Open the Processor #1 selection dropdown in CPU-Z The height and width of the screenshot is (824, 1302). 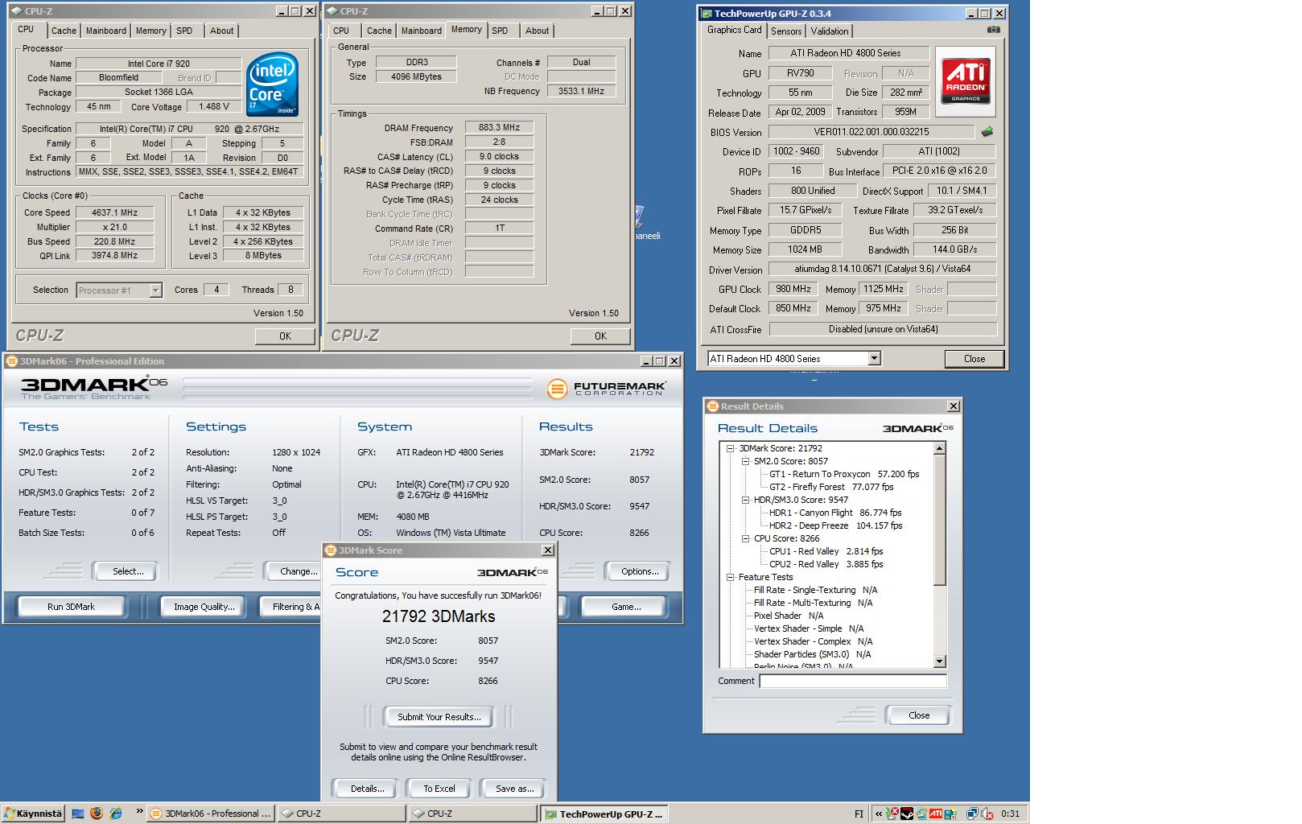(155, 290)
